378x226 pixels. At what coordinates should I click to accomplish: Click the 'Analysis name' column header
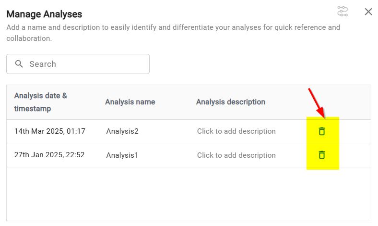click(130, 102)
